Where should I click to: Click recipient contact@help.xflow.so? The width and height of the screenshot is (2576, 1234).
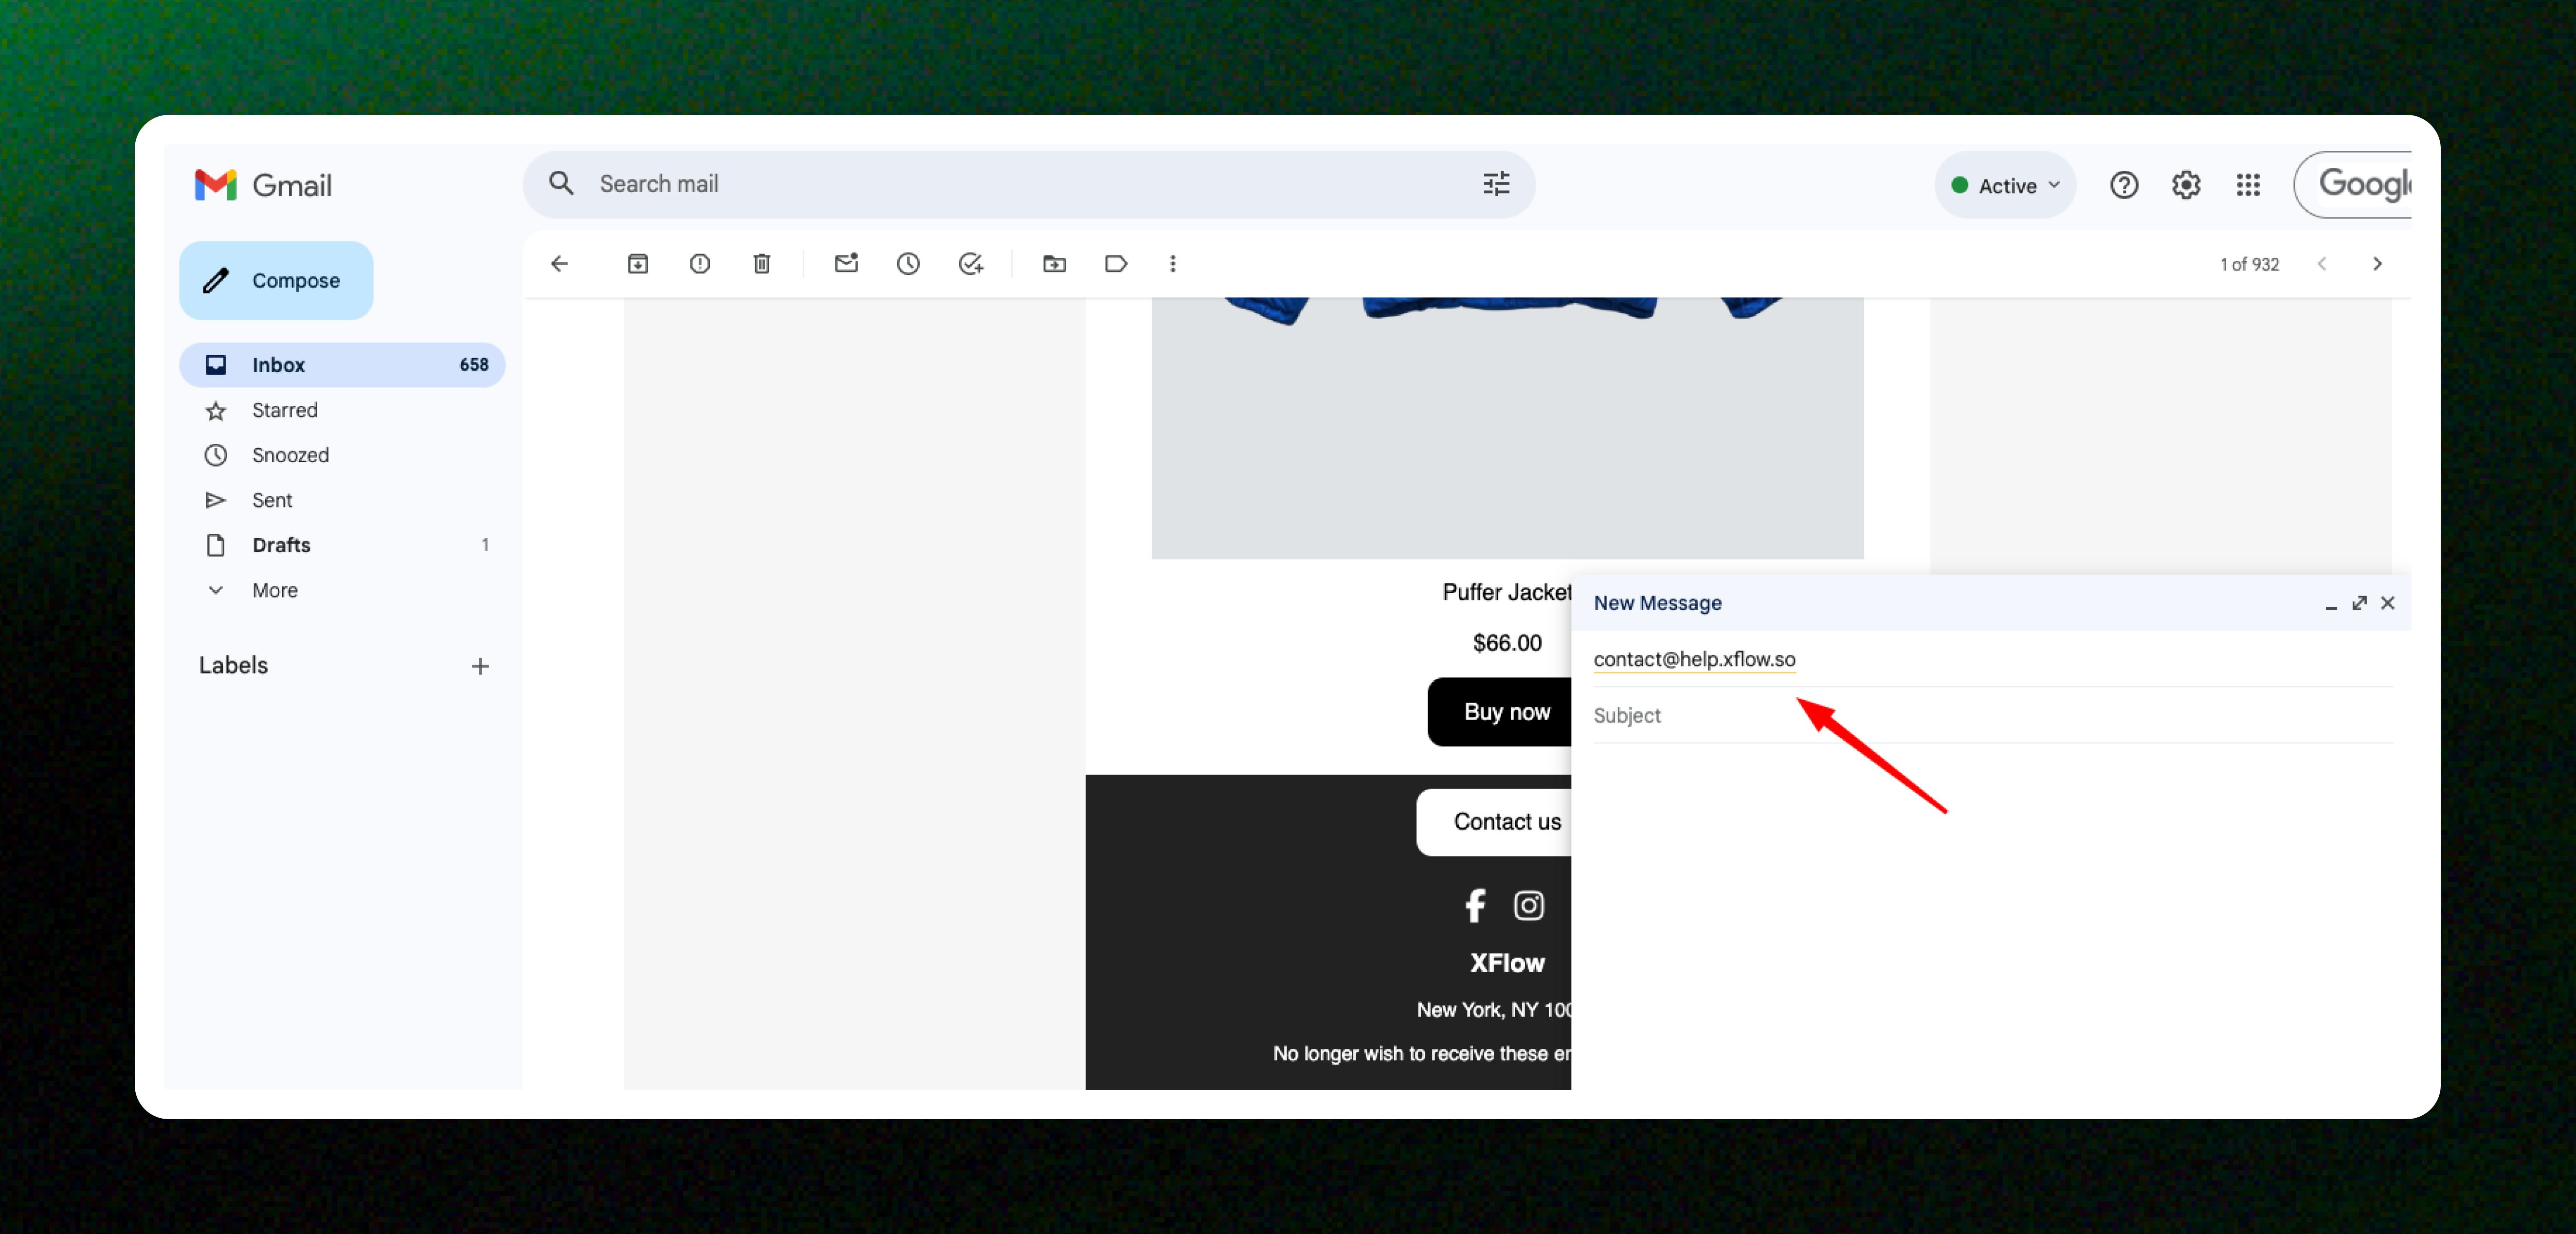(1694, 660)
